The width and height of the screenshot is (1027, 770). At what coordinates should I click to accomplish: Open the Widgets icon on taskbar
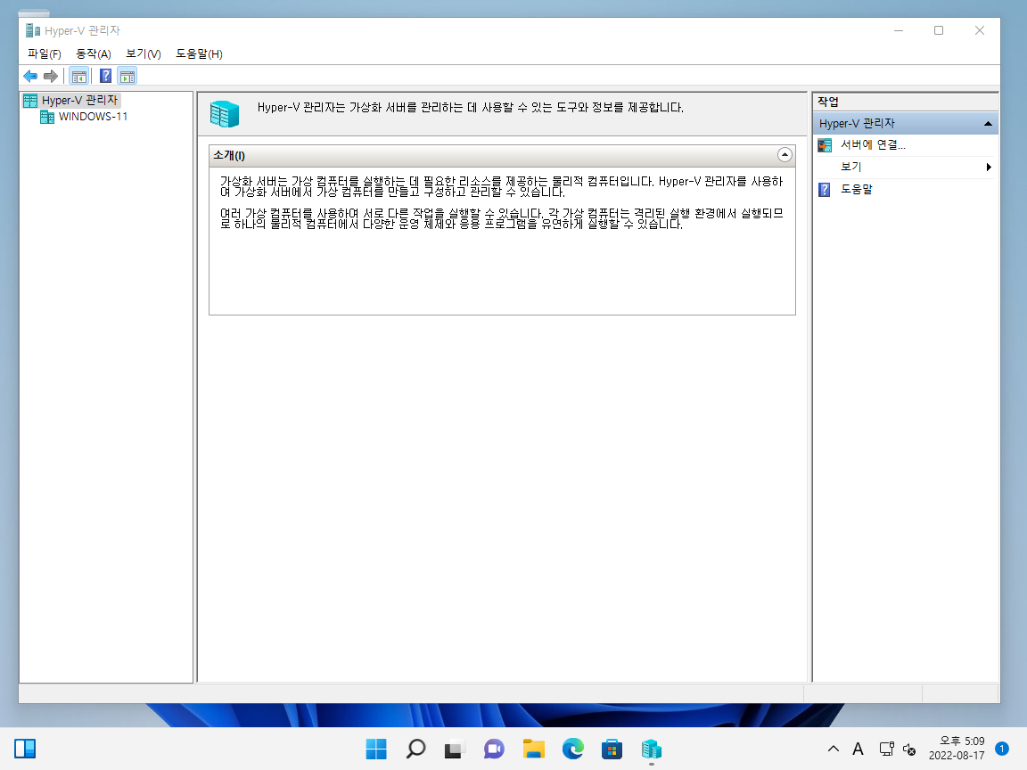25,749
